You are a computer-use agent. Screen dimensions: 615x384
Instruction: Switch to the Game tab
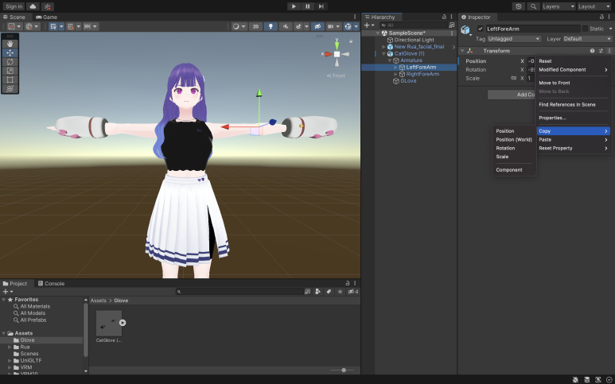(x=46, y=17)
